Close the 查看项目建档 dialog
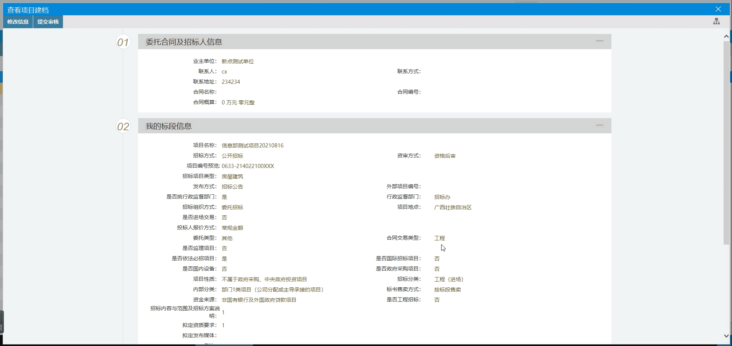Viewport: 732px width, 346px height. point(718,9)
